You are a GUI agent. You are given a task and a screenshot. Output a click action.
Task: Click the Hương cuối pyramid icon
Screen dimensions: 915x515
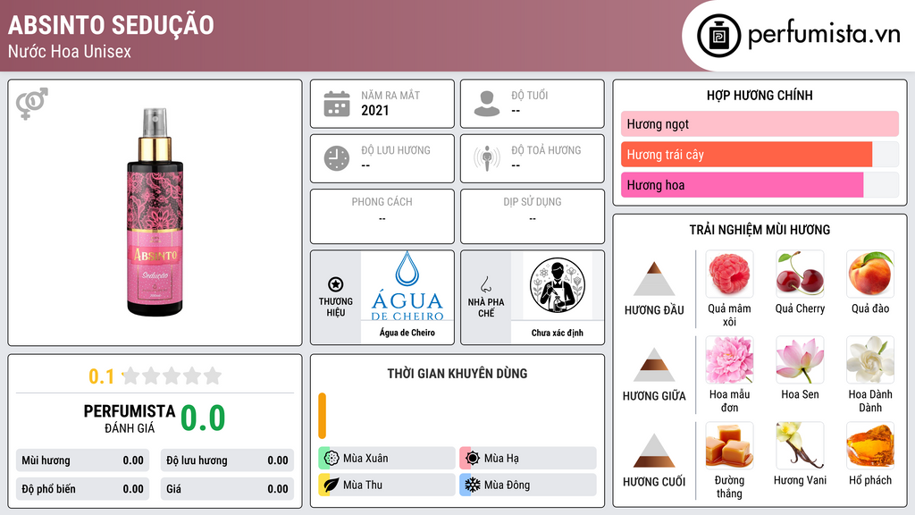click(x=654, y=451)
